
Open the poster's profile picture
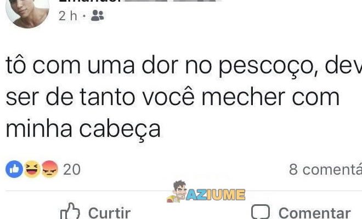(27, 13)
